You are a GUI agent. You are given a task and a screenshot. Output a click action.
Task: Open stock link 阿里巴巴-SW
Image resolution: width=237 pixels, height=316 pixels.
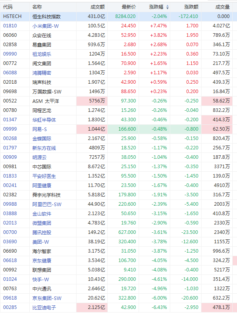pos(47,205)
